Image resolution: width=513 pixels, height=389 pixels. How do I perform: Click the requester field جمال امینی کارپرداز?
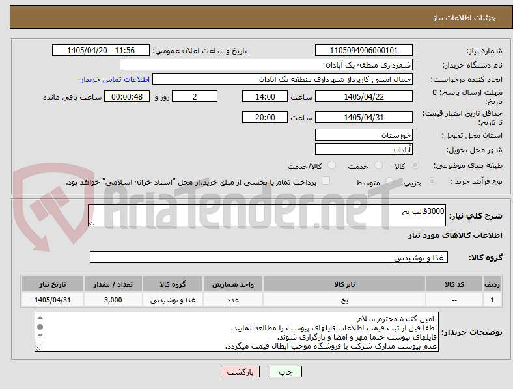point(283,79)
